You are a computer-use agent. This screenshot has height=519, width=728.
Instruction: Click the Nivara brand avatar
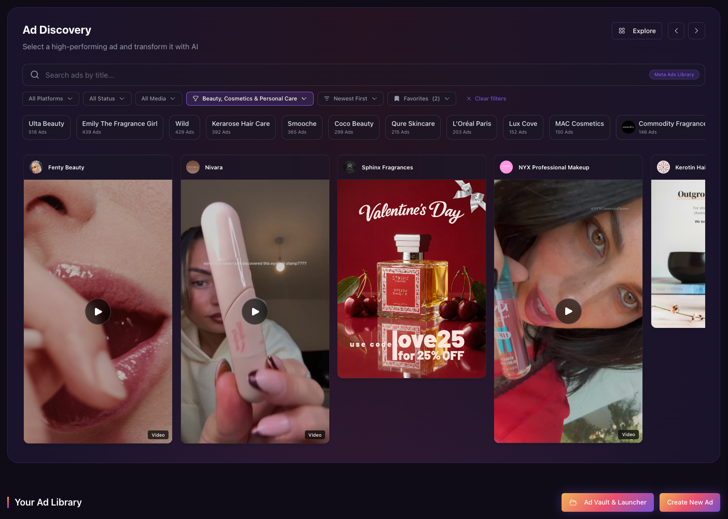[x=192, y=167]
